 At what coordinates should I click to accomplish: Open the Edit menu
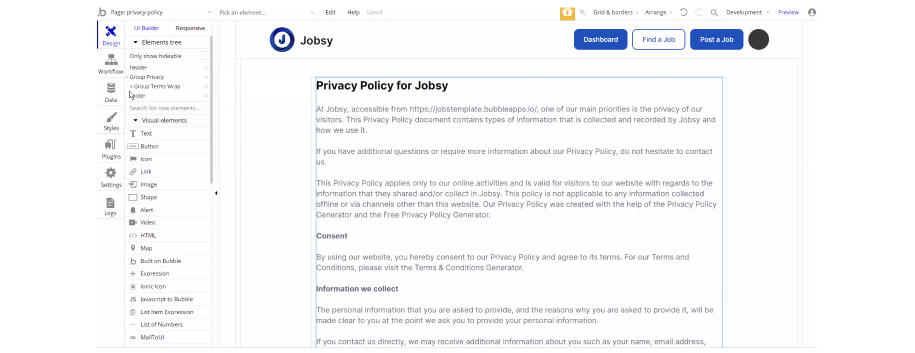pos(330,12)
